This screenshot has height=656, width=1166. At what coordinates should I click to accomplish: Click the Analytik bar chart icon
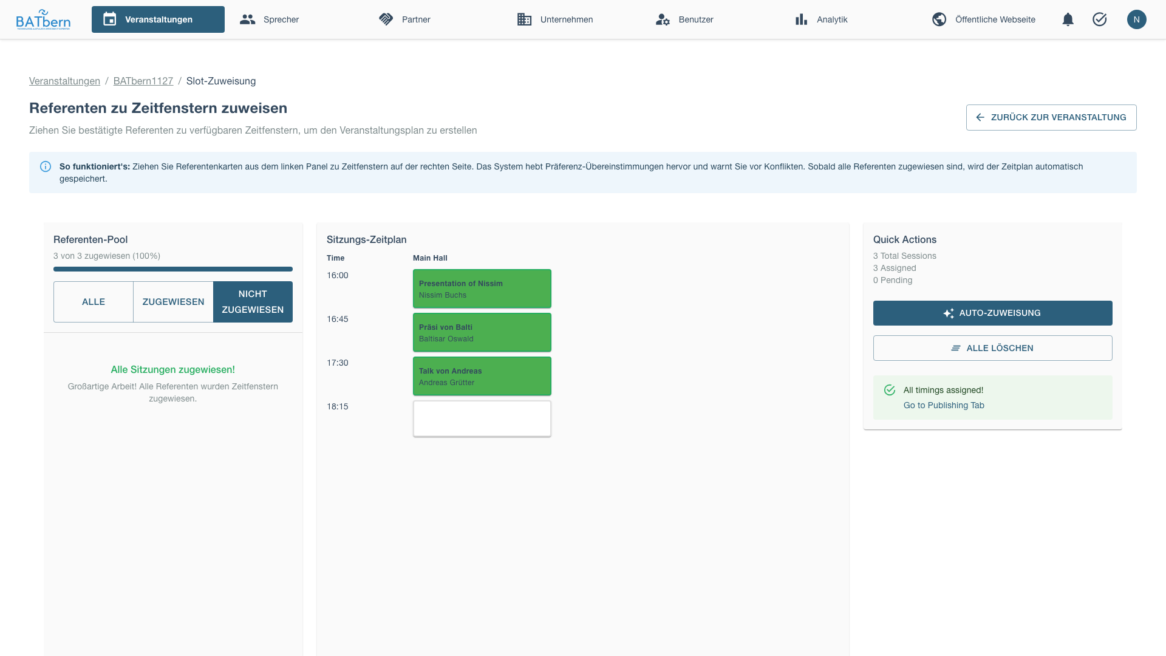point(801,19)
